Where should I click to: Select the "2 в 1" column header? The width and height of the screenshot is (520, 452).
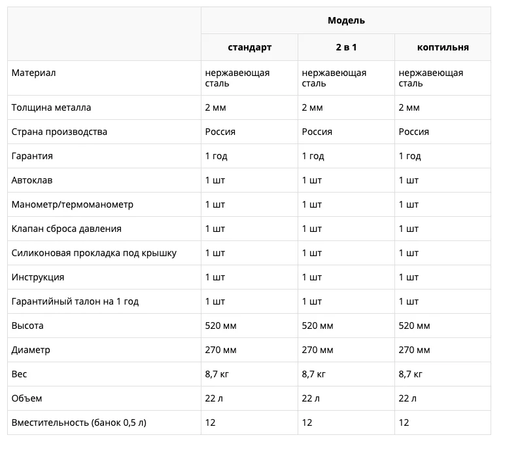(x=346, y=47)
